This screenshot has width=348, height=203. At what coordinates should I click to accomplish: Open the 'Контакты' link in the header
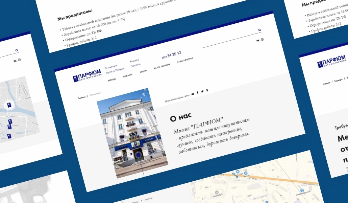[x=136, y=65]
